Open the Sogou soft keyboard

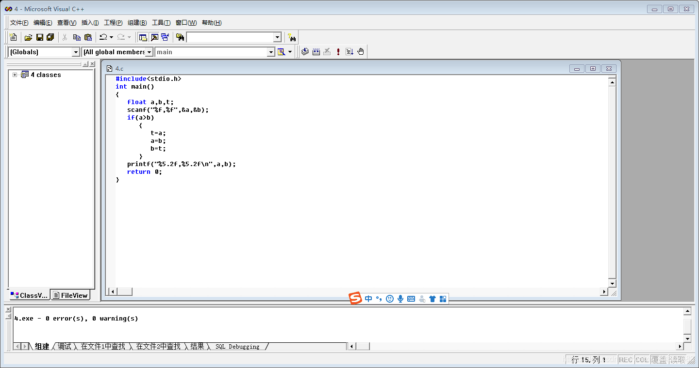click(411, 299)
